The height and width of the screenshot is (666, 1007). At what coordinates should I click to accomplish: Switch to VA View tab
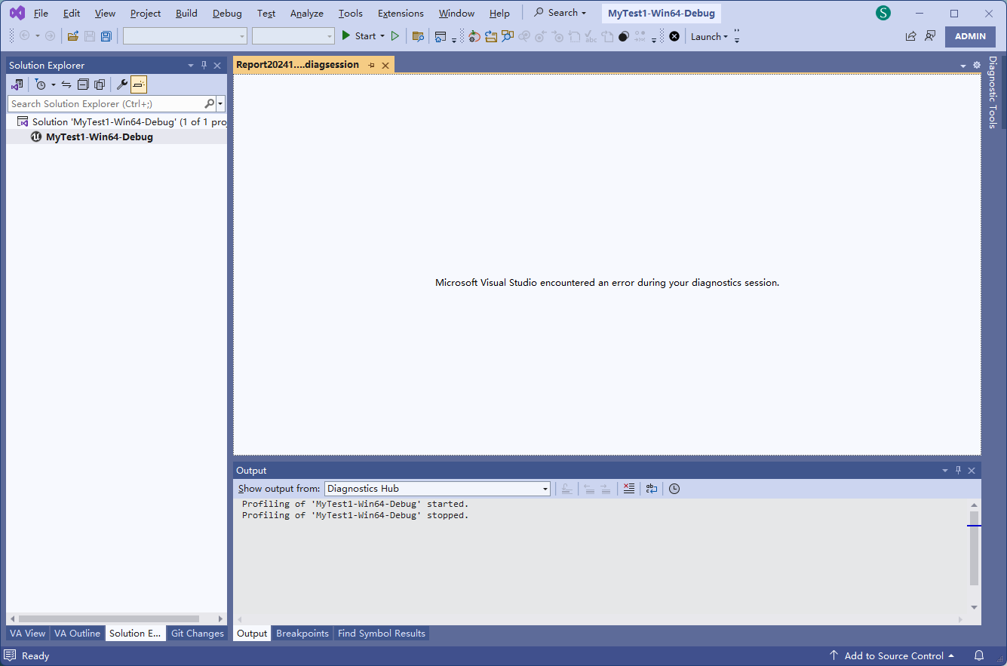pyautogui.click(x=27, y=634)
